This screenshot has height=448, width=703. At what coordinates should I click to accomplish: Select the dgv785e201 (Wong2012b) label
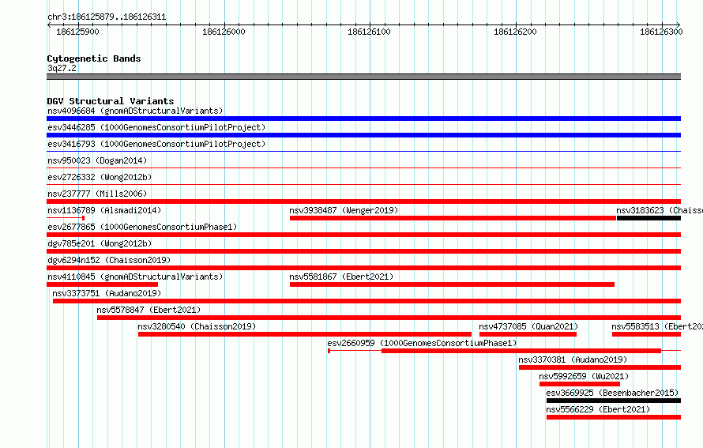click(100, 243)
